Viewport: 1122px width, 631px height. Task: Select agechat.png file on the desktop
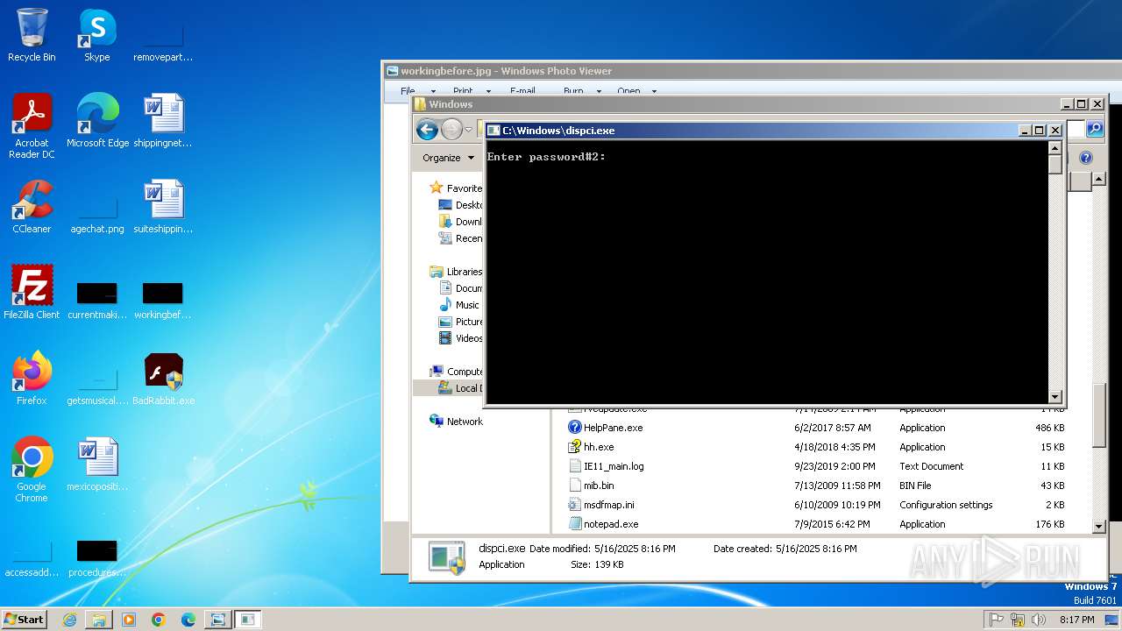97,214
